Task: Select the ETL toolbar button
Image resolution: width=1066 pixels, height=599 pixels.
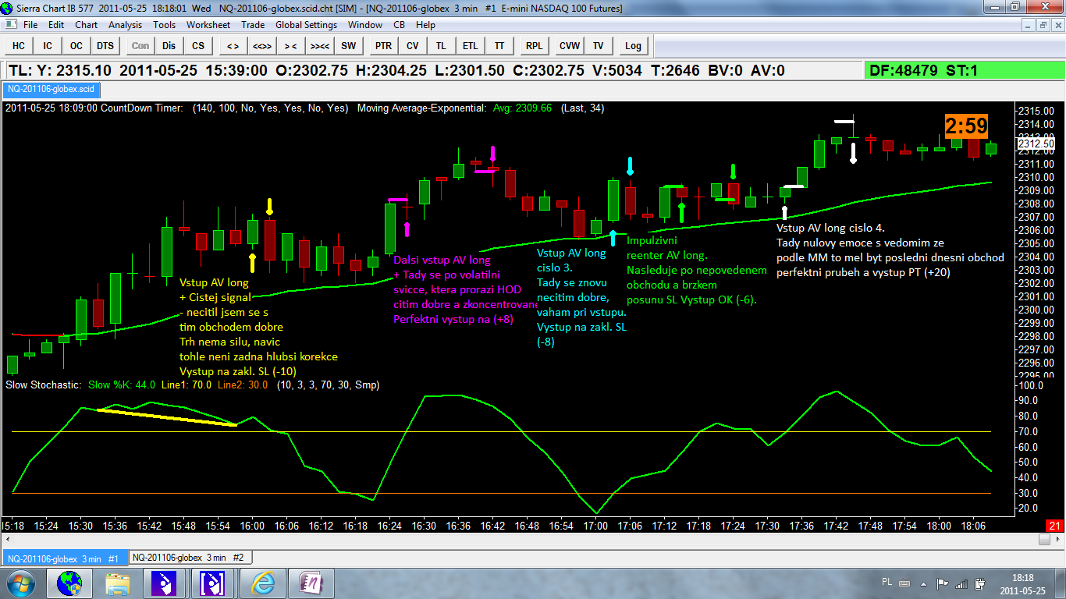Action: click(470, 46)
